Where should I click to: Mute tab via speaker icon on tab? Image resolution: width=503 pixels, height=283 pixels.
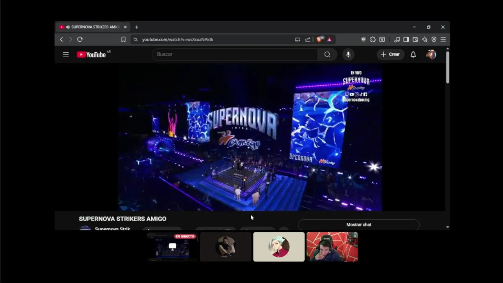pos(68,27)
